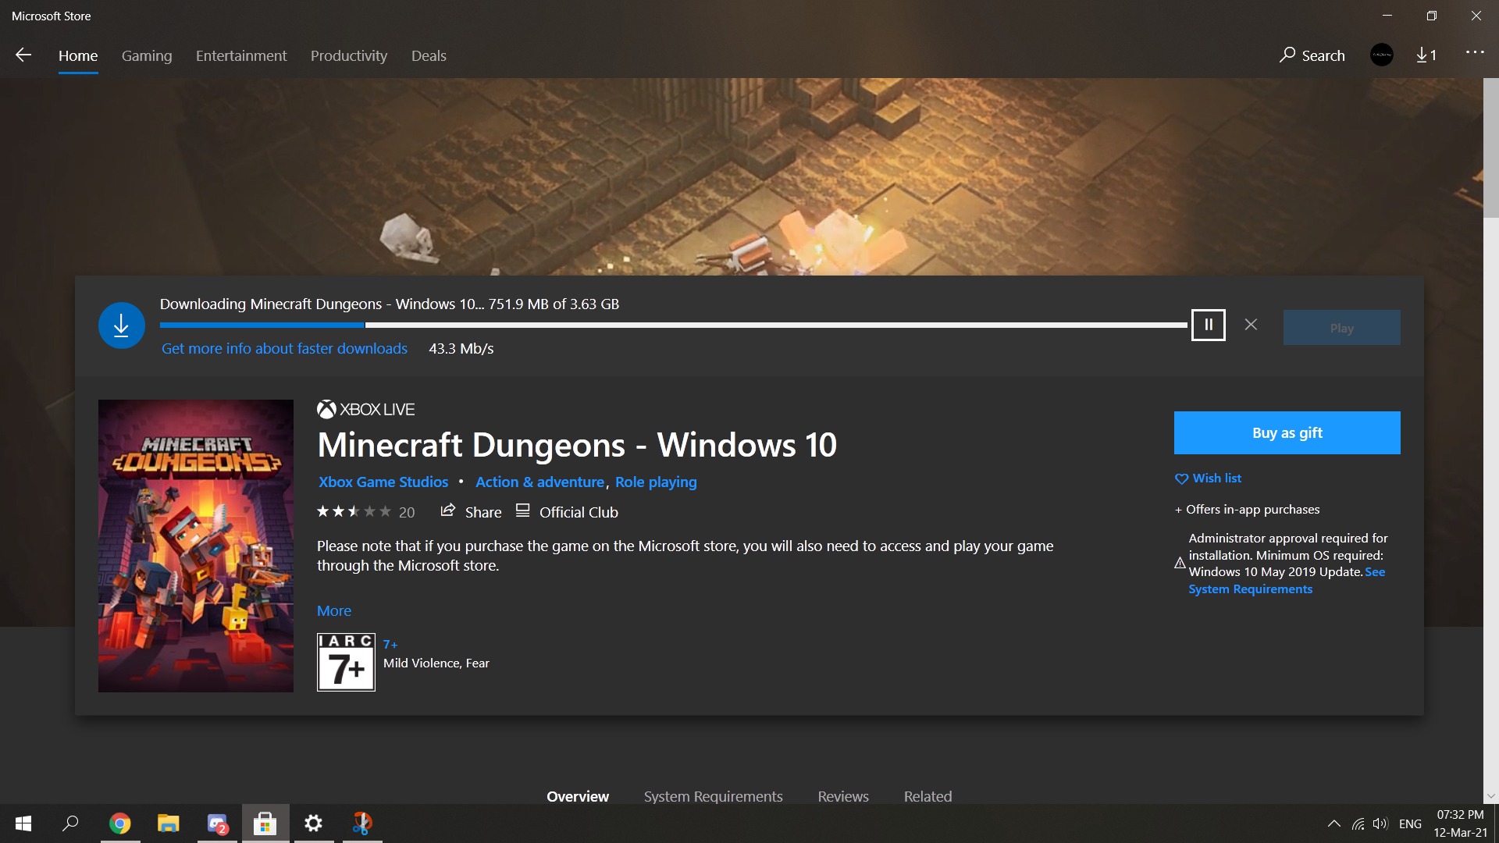
Task: Open Discord from the taskbar
Action: [x=217, y=823]
